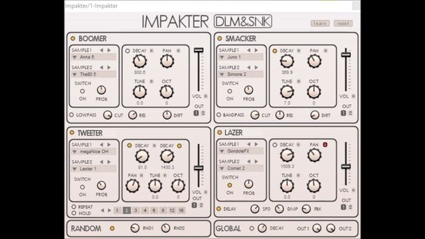Viewport: 425px width, 239px height.
Task: Click Lazer DECAY knob
Action: click(287, 155)
